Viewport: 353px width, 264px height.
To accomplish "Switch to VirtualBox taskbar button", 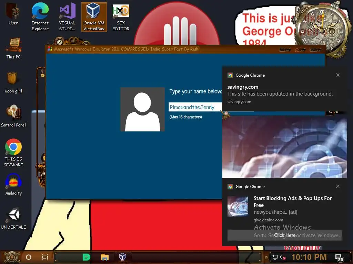I will pyautogui.click(x=122, y=257).
